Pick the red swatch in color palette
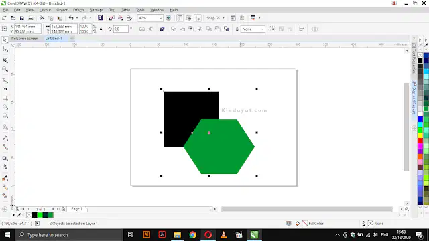Screen dimensions: 429x241 [x=420, y=141]
